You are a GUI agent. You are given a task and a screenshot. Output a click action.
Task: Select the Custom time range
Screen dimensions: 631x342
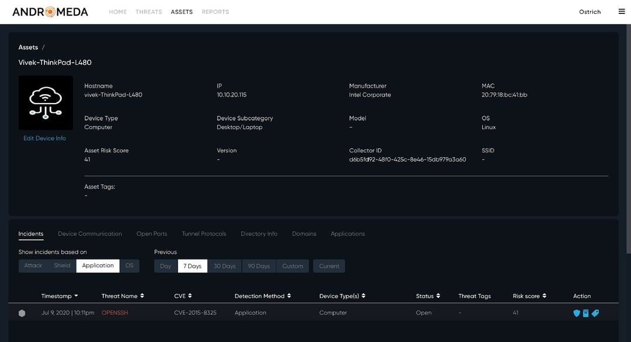point(292,265)
